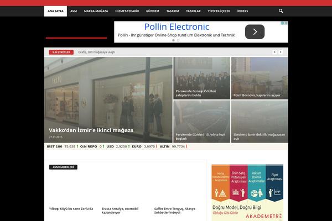Image resolution: width=332 pixels, height=221 pixels.
Task: Open AVM HABERLERİ section label
Action: (63, 167)
